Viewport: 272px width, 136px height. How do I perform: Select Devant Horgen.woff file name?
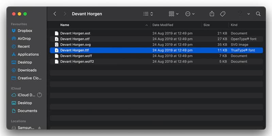click(x=76, y=56)
